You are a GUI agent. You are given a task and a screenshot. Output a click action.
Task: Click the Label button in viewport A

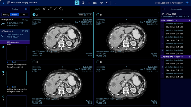click(81, 15)
